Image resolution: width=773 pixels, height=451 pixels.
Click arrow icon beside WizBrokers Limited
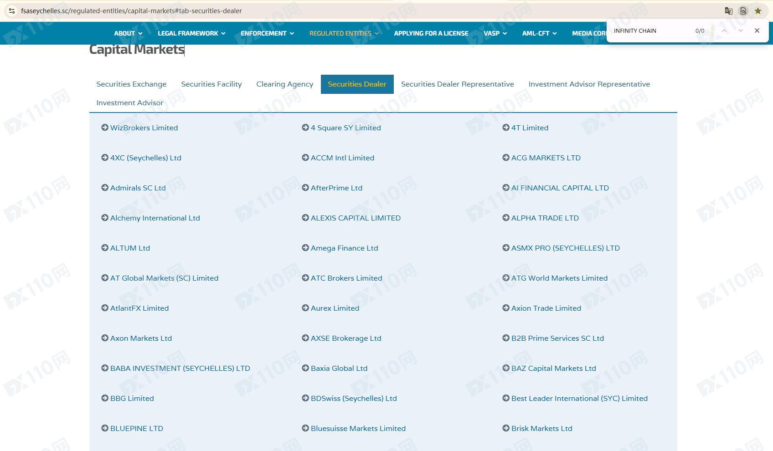tap(105, 128)
